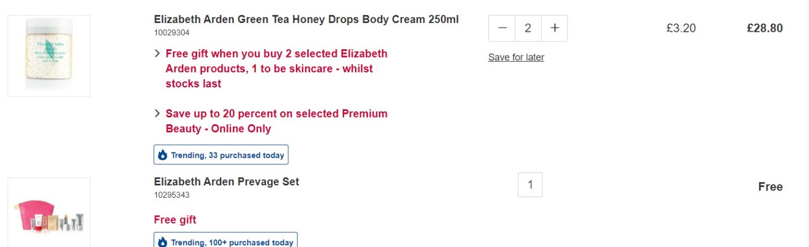Open the body cream product thumbnail
Image resolution: width=809 pixels, height=247 pixels.
(x=49, y=56)
